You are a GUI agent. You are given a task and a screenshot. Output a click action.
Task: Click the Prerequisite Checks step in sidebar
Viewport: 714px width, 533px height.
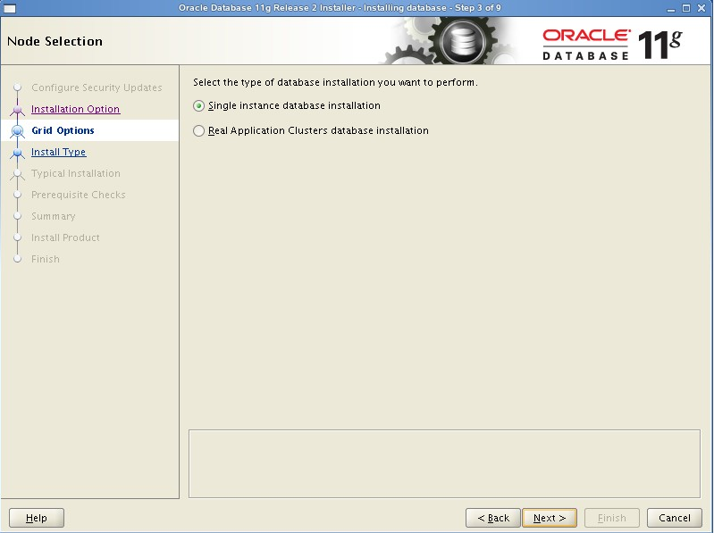click(78, 195)
